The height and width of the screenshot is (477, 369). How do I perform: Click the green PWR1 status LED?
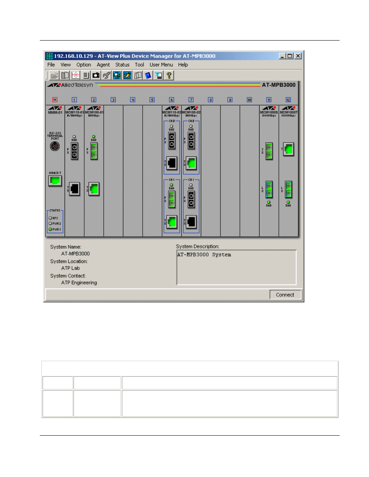50,229
